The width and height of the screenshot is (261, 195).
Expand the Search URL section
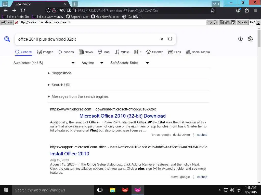[x=60, y=85]
